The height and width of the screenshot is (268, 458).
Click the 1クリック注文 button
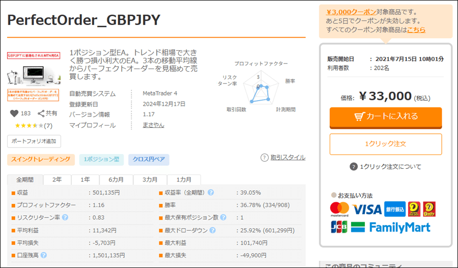pos(386,144)
